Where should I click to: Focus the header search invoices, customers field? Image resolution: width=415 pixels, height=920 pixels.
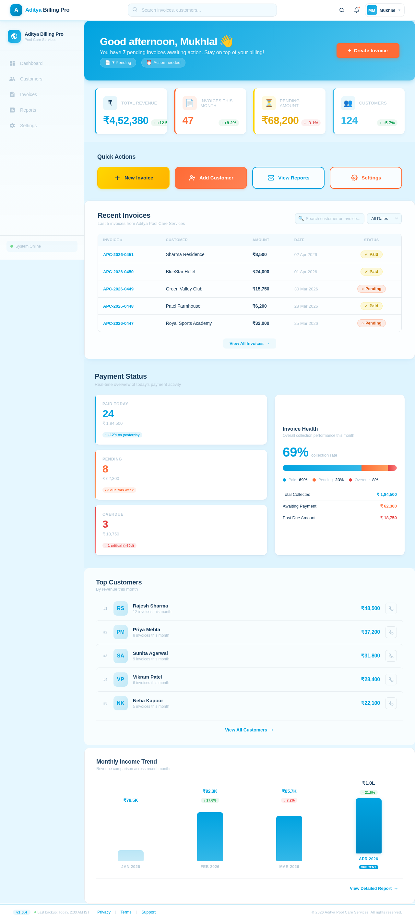tap(202, 10)
